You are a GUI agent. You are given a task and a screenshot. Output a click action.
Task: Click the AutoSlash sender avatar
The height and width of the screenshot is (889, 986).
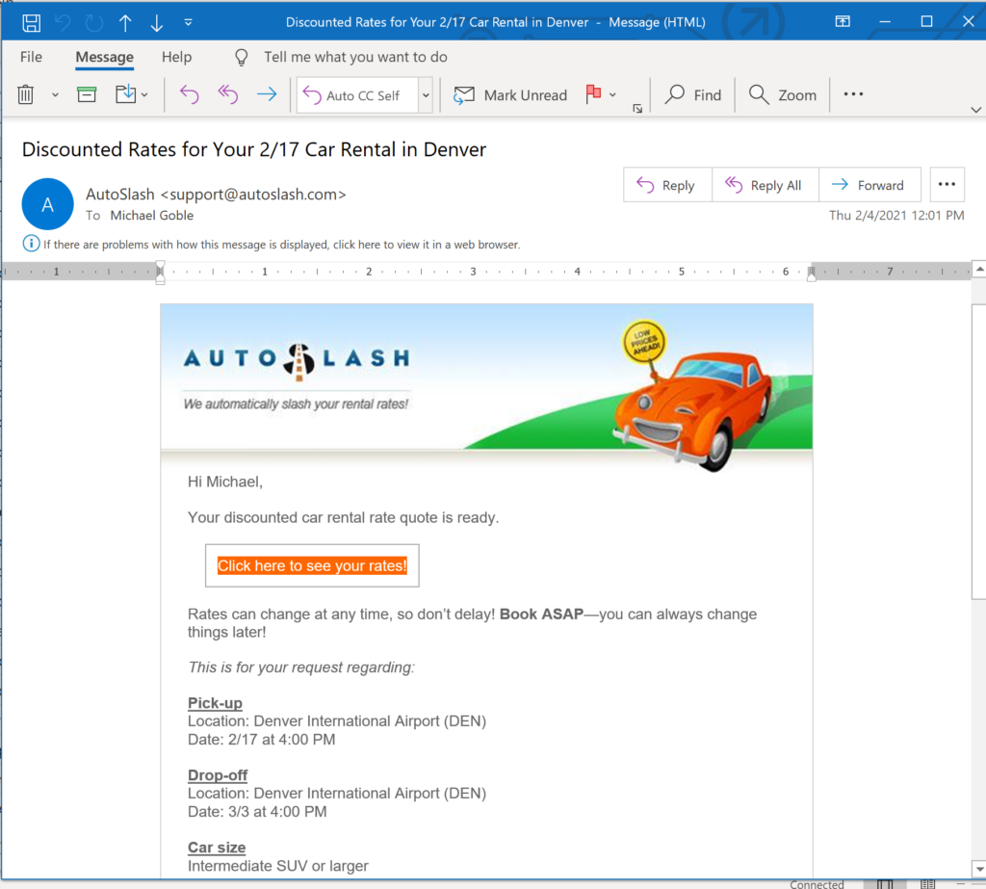(x=48, y=204)
